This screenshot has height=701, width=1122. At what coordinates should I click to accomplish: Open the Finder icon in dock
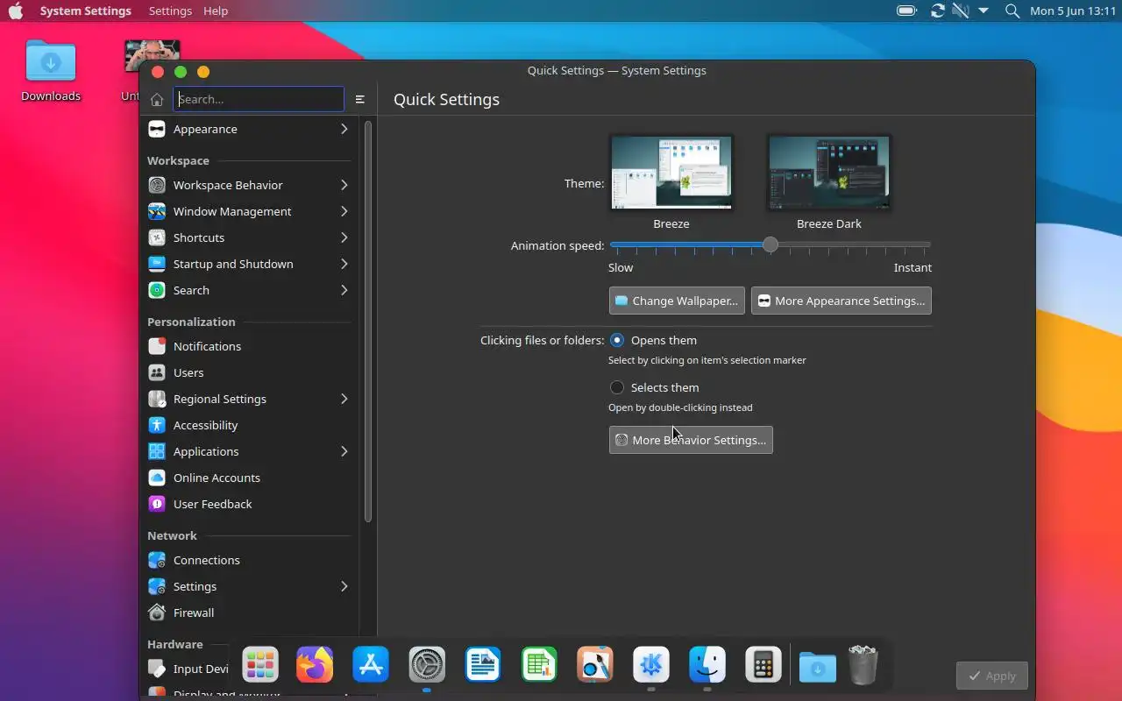coord(707,664)
